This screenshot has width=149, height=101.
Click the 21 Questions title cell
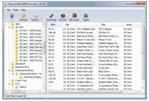click(x=109, y=86)
